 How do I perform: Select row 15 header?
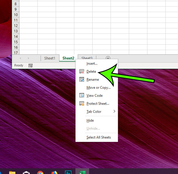coord(16,42)
